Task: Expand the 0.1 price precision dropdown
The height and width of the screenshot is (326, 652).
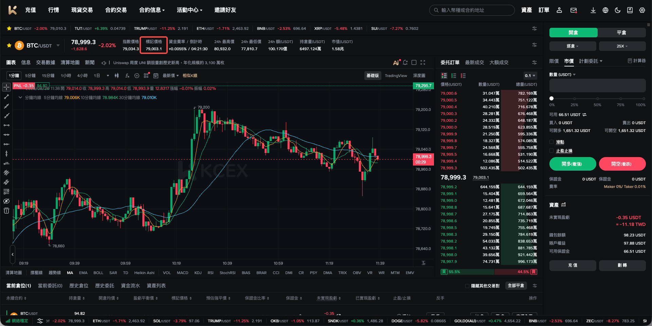Action: click(530, 76)
